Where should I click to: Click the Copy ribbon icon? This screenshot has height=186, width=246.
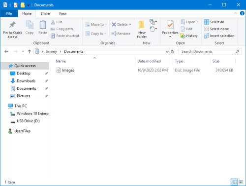click(30, 25)
